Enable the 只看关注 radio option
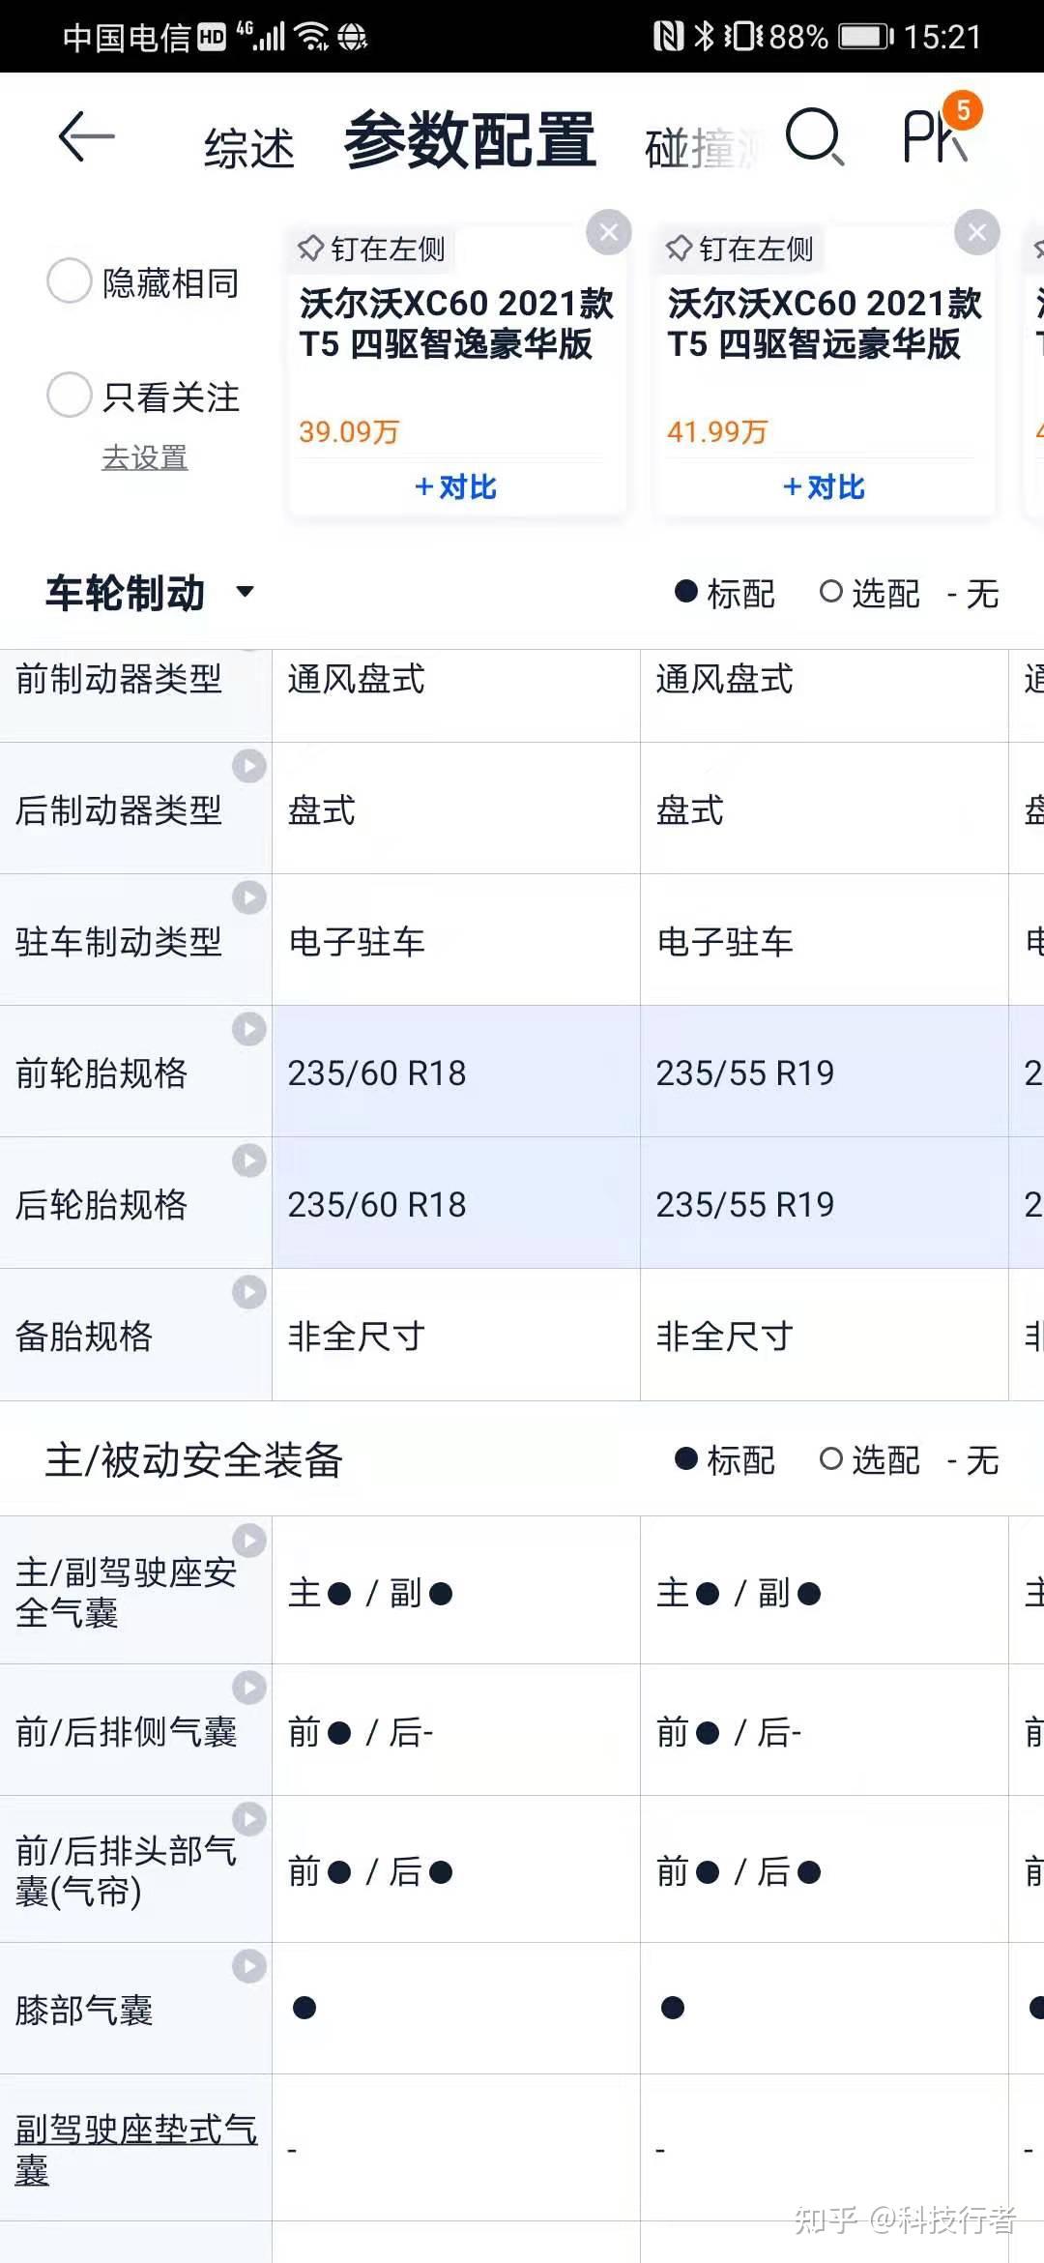 (x=70, y=396)
